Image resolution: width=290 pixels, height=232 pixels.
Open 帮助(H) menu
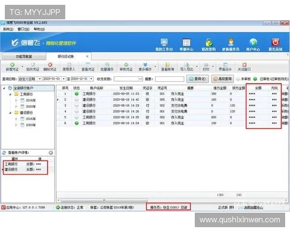39,29
